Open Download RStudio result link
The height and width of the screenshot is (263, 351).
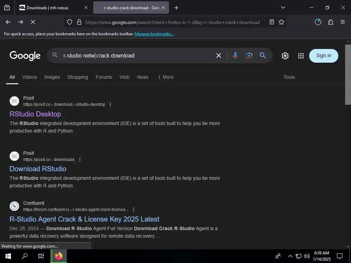coord(38,169)
